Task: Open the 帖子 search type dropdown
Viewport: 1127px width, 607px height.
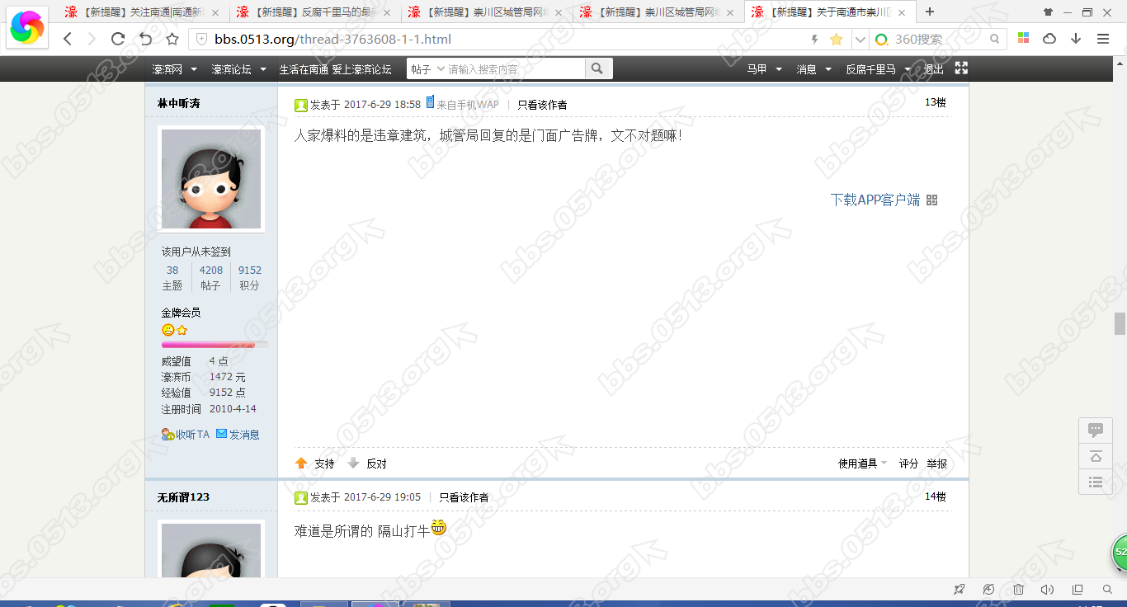Action: coord(427,69)
